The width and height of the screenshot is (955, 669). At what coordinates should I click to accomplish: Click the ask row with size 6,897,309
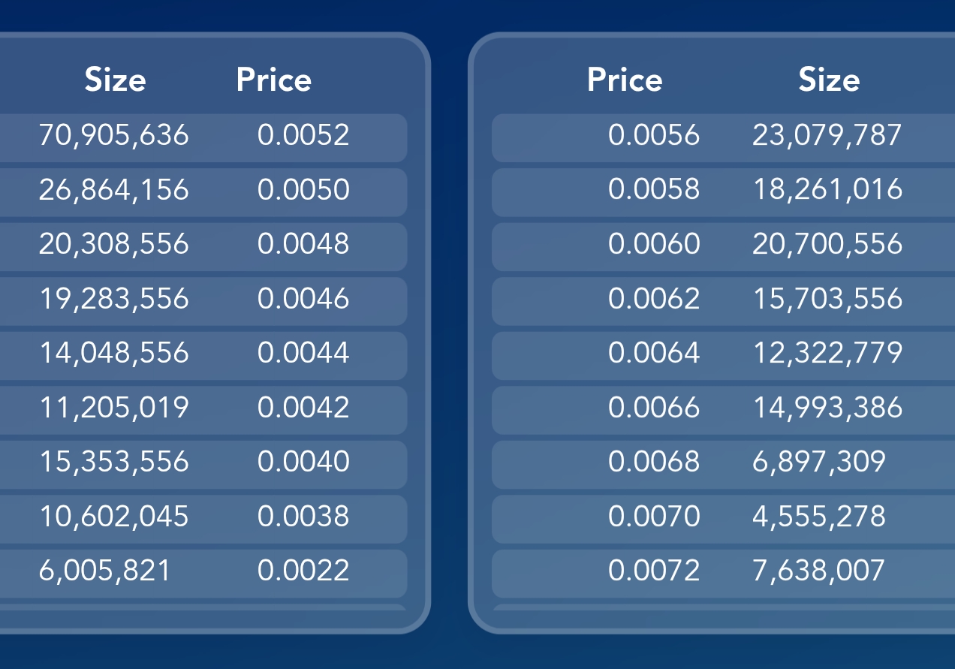pyautogui.click(x=723, y=464)
